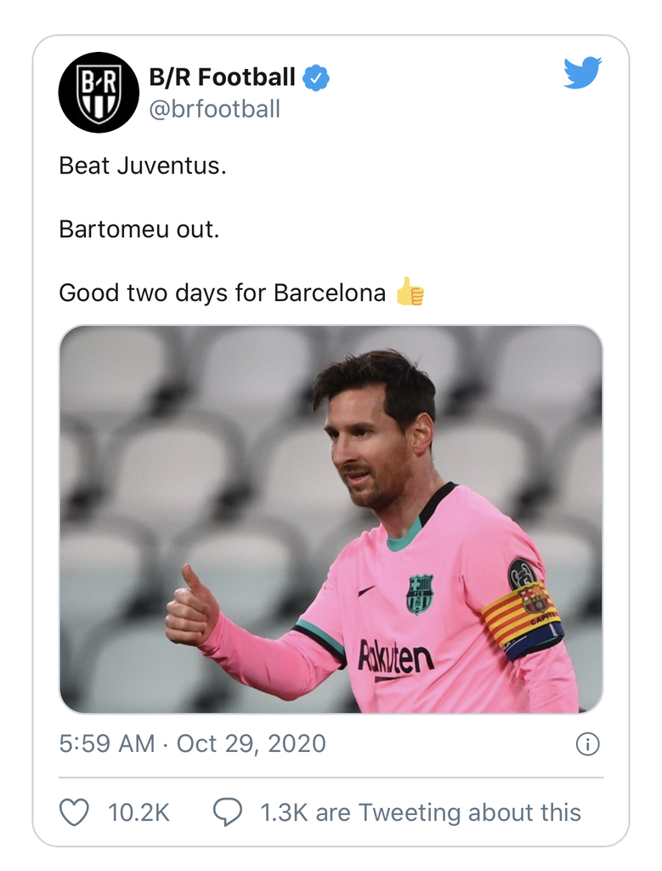
Task: Click the 5:59 AM time text
Action: (106, 743)
